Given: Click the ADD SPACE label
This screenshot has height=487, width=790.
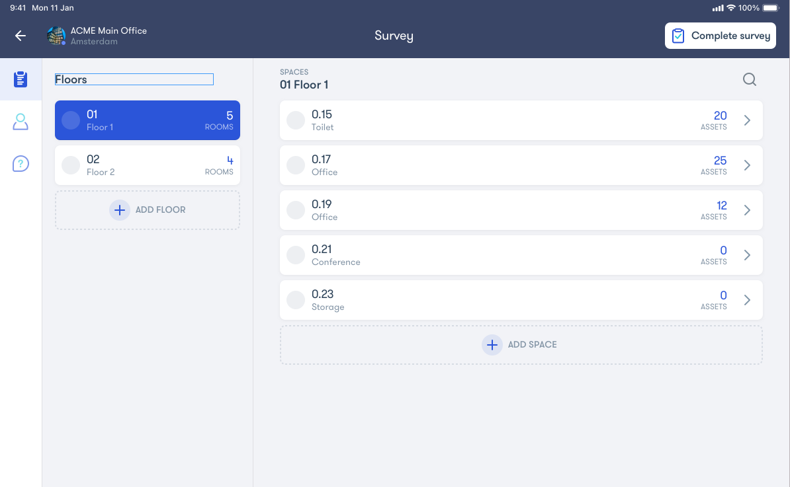Looking at the screenshot, I should point(532,345).
